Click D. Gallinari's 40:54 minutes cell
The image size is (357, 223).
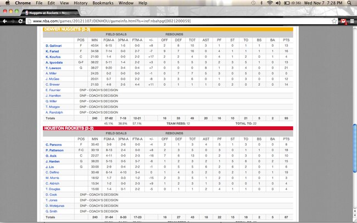coord(94,46)
